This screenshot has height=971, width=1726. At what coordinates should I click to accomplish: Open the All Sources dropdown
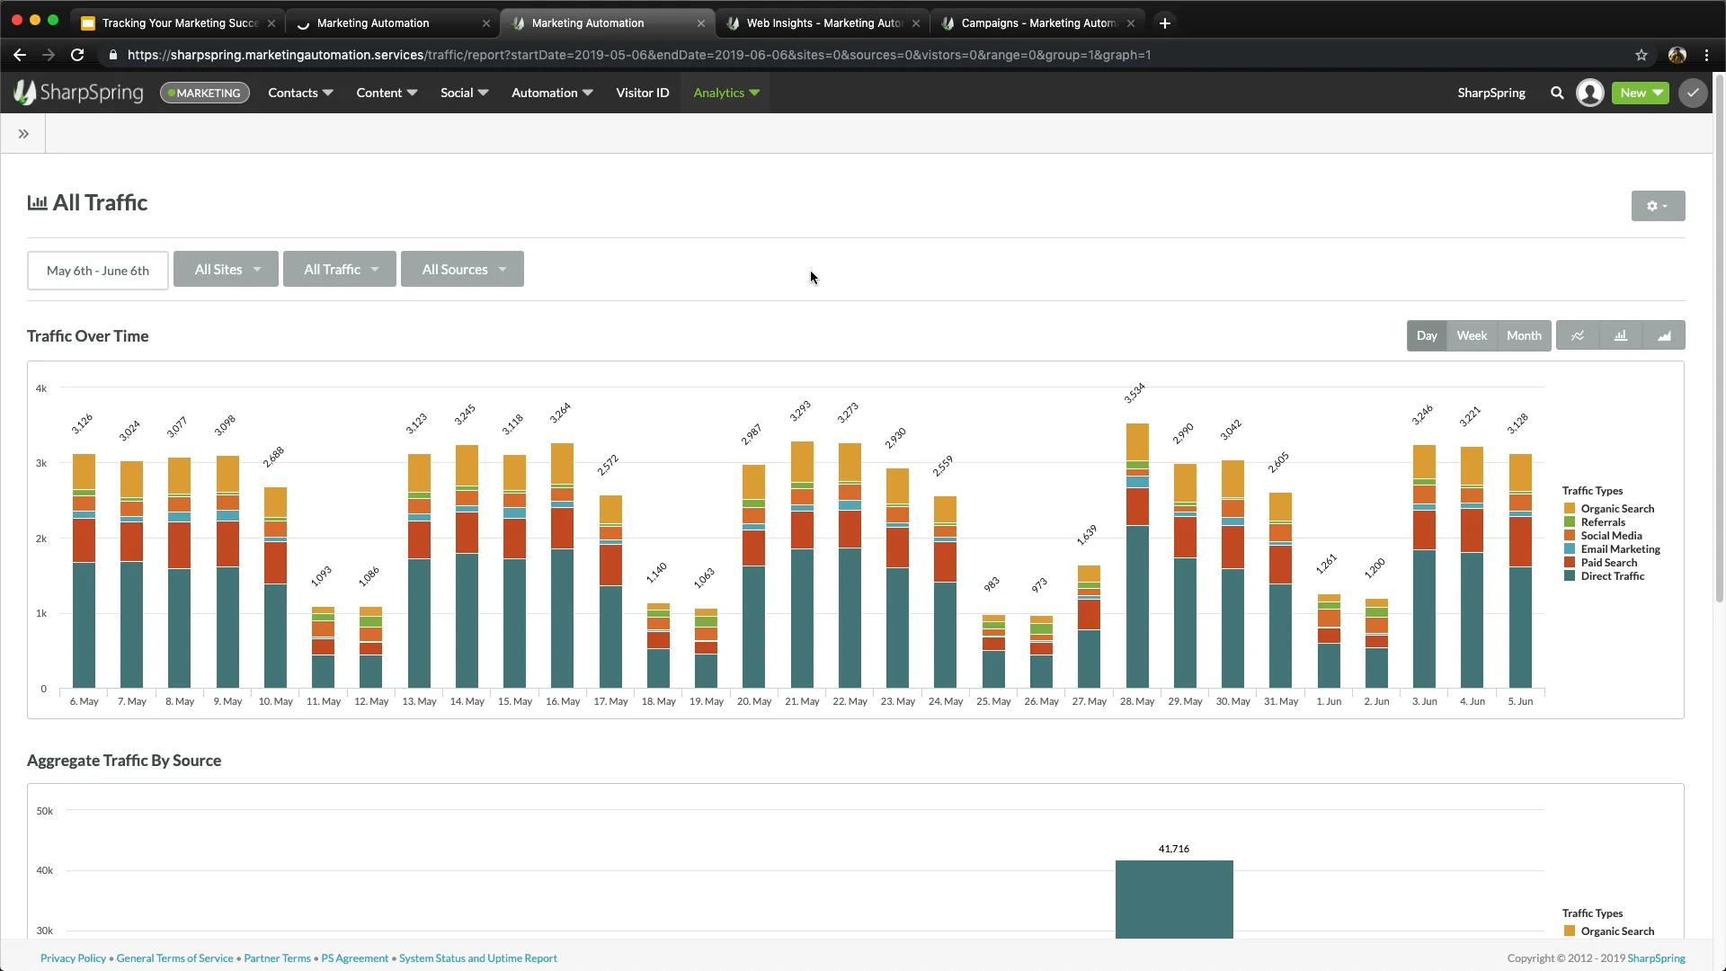tap(462, 269)
